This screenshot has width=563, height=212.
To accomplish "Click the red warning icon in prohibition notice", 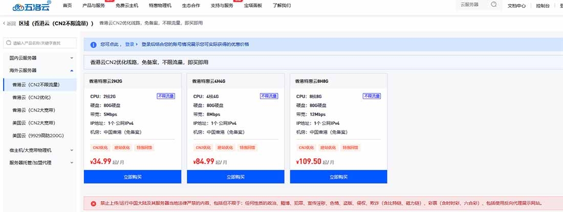I will (x=93, y=203).
